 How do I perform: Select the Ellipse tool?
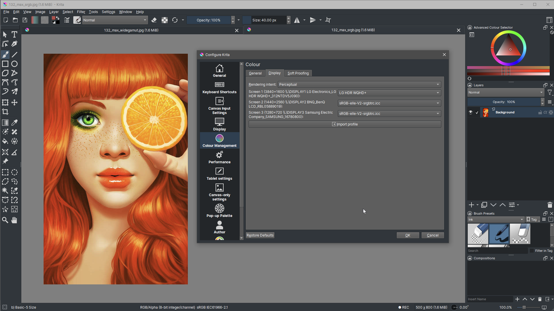[14, 64]
